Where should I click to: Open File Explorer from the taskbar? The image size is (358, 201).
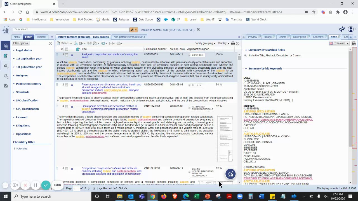click(x=120, y=196)
